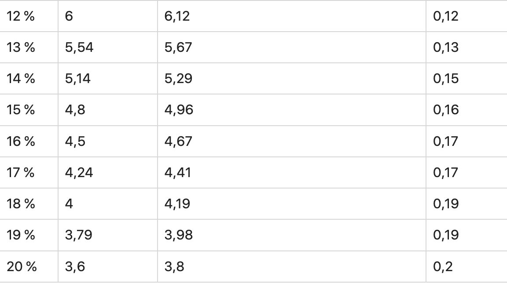Click the cell containing 12 %
This screenshot has width=507, height=283.
click(21, 16)
